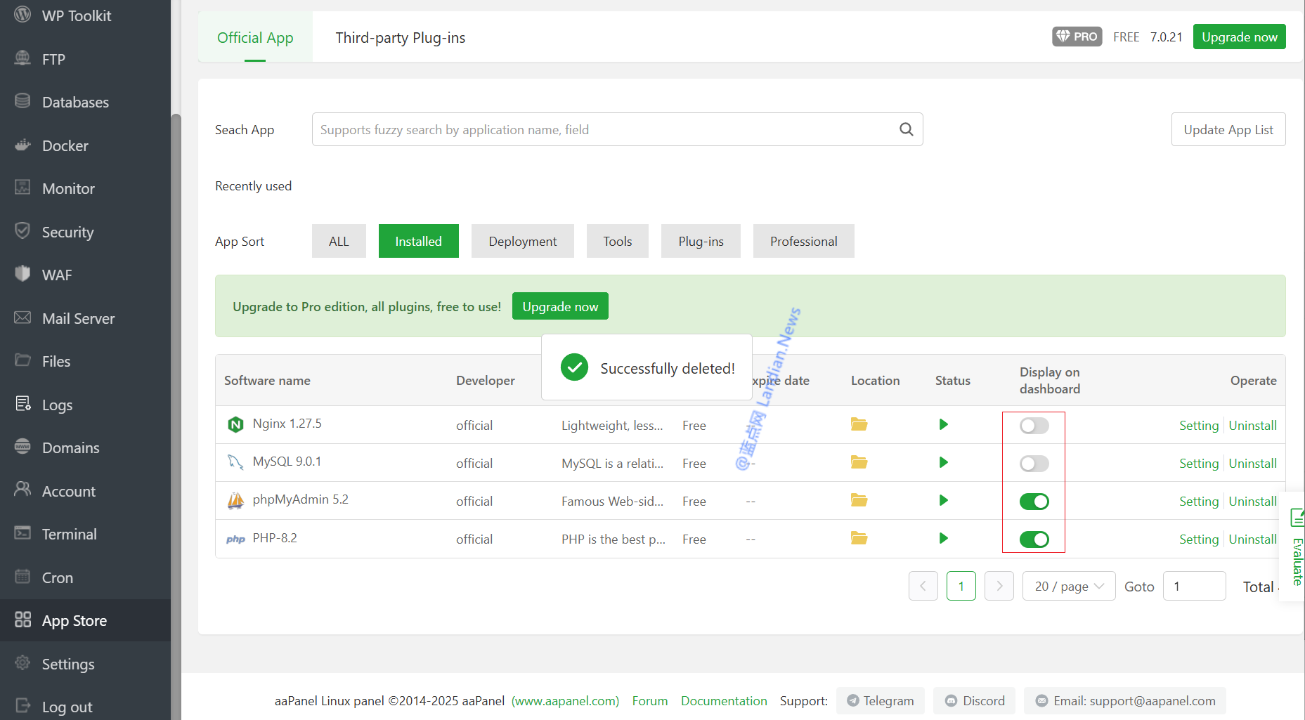Switch to Third-party Plug-ins tab

400,38
